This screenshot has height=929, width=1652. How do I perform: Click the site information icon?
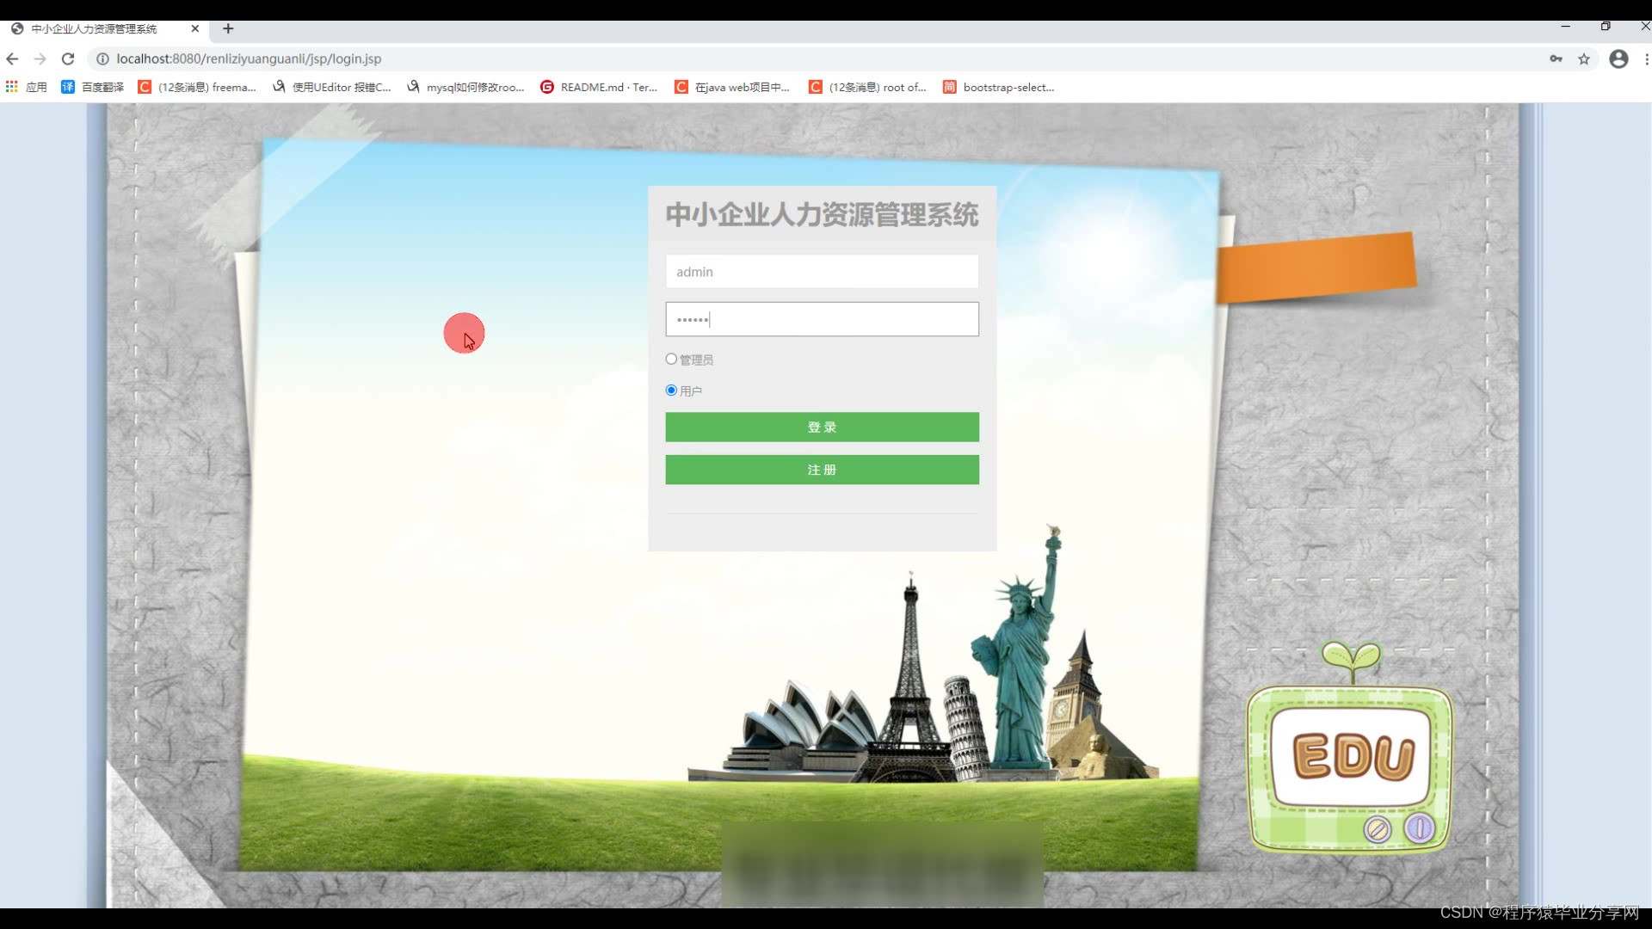[x=102, y=58]
